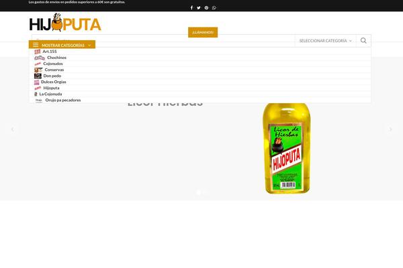The width and height of the screenshot is (403, 268).
Task: Click the Dulces Orgías category thumbnail icon
Action: click(37, 82)
